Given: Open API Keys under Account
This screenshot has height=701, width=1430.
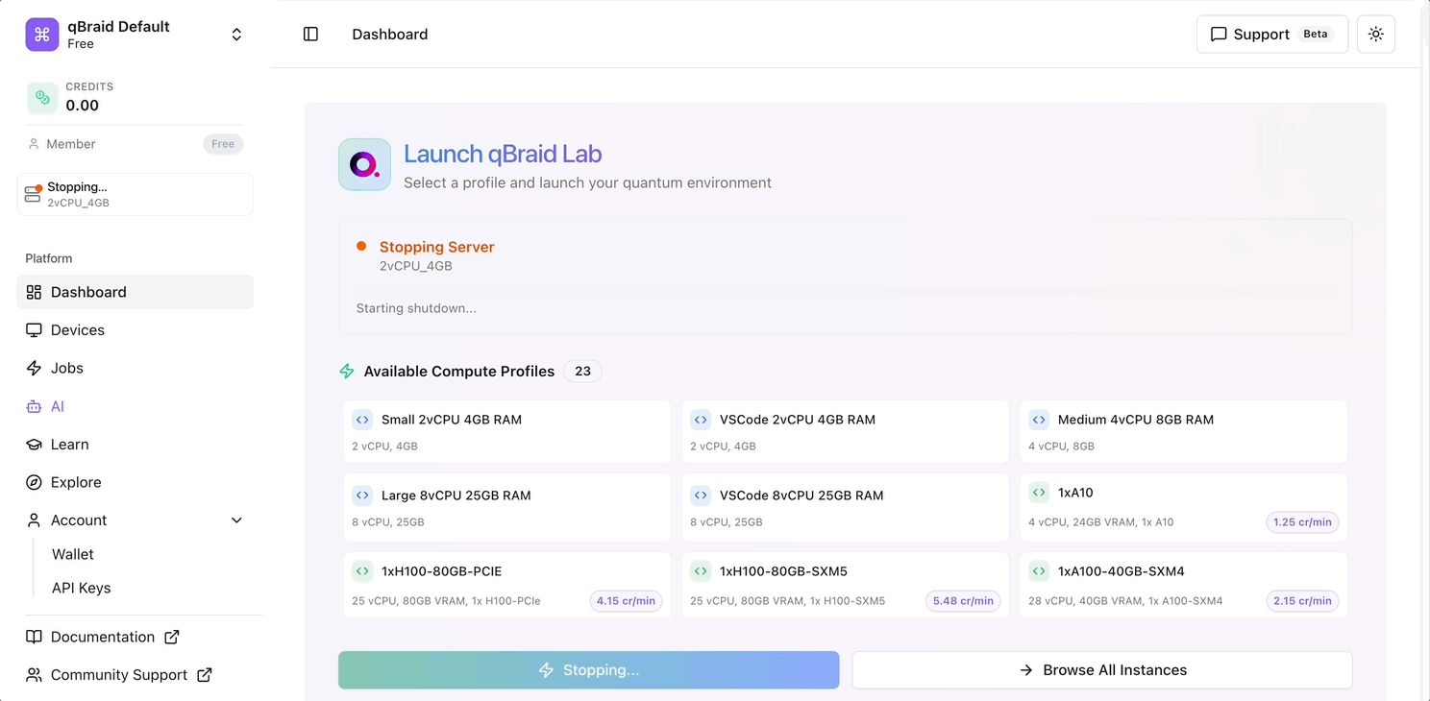Looking at the screenshot, I should pos(82,588).
